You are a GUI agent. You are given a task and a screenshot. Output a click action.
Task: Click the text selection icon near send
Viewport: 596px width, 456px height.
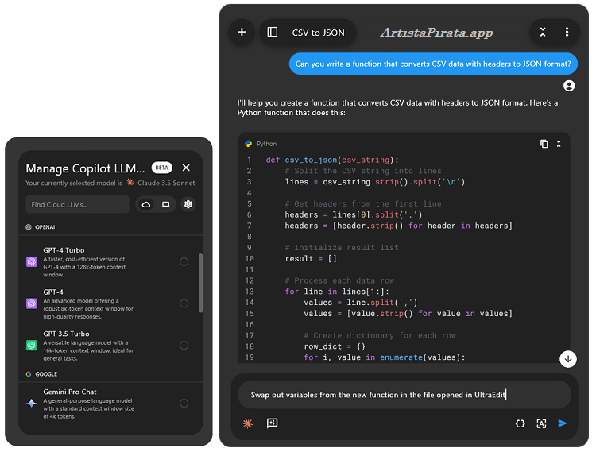[541, 423]
